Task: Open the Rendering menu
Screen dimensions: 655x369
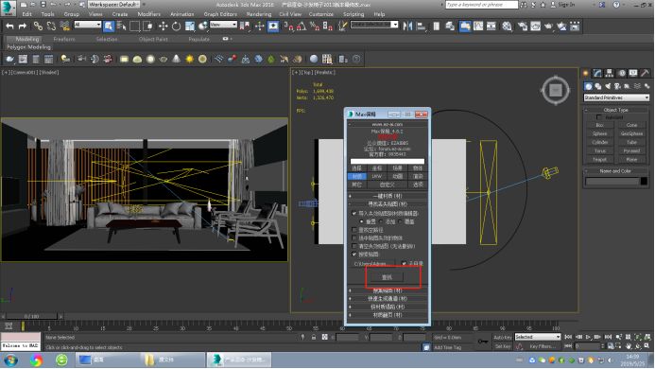Action: click(259, 14)
